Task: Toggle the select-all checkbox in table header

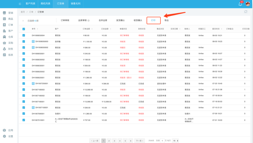Action: [24, 29]
